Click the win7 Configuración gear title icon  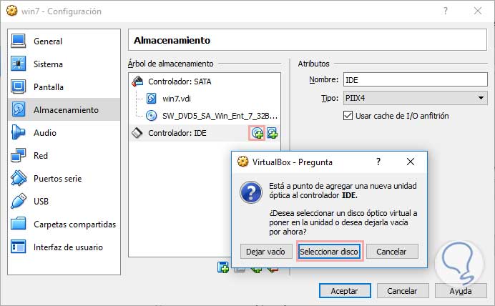click(x=12, y=11)
